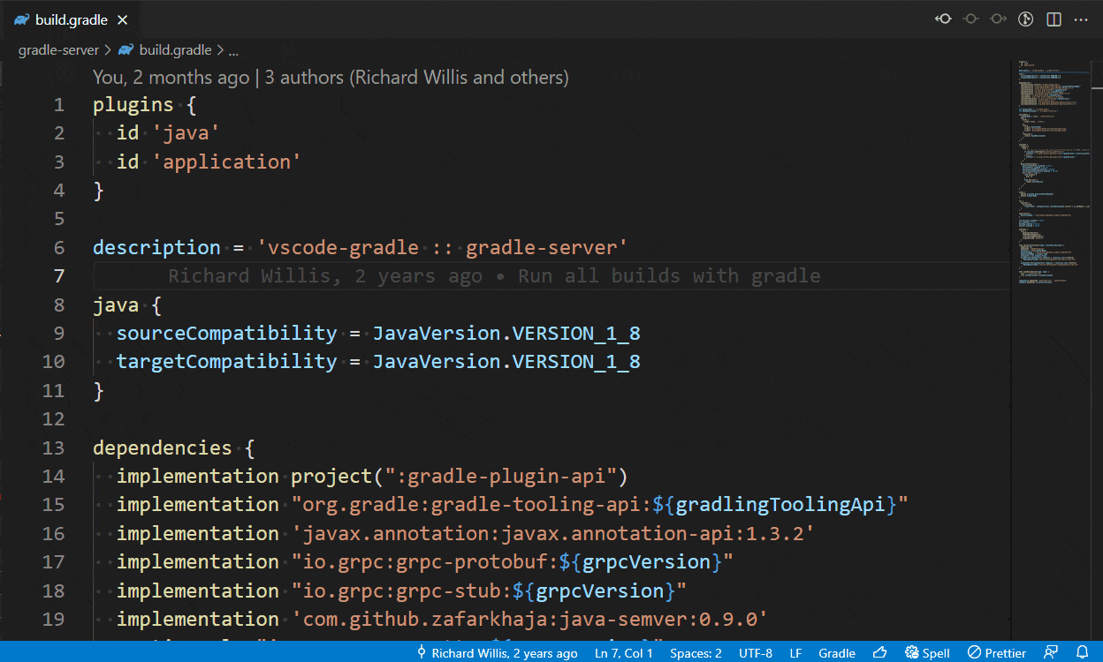Select the UTF-8 encoding indicator
Image resolution: width=1103 pixels, height=662 pixels.
[x=756, y=653]
